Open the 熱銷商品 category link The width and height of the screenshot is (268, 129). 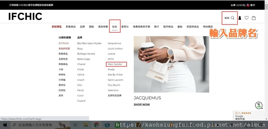pyautogui.click(x=63, y=64)
